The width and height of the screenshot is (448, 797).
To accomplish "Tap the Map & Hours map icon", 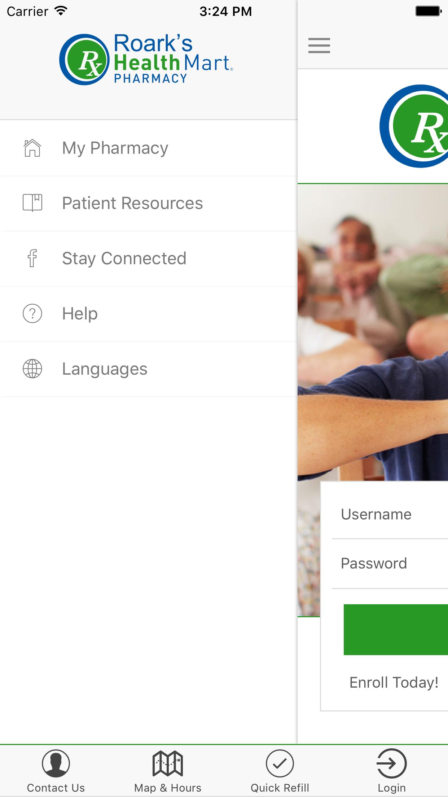I will pos(168,763).
